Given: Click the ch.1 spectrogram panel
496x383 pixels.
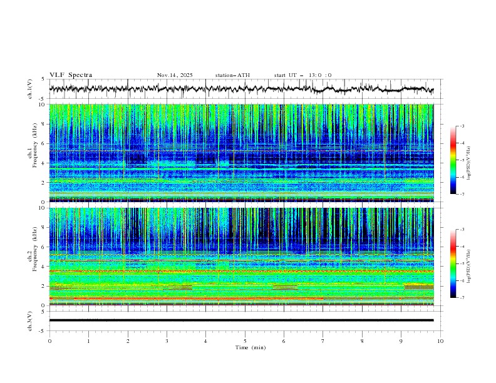Looking at the screenshot, I should (x=241, y=153).
